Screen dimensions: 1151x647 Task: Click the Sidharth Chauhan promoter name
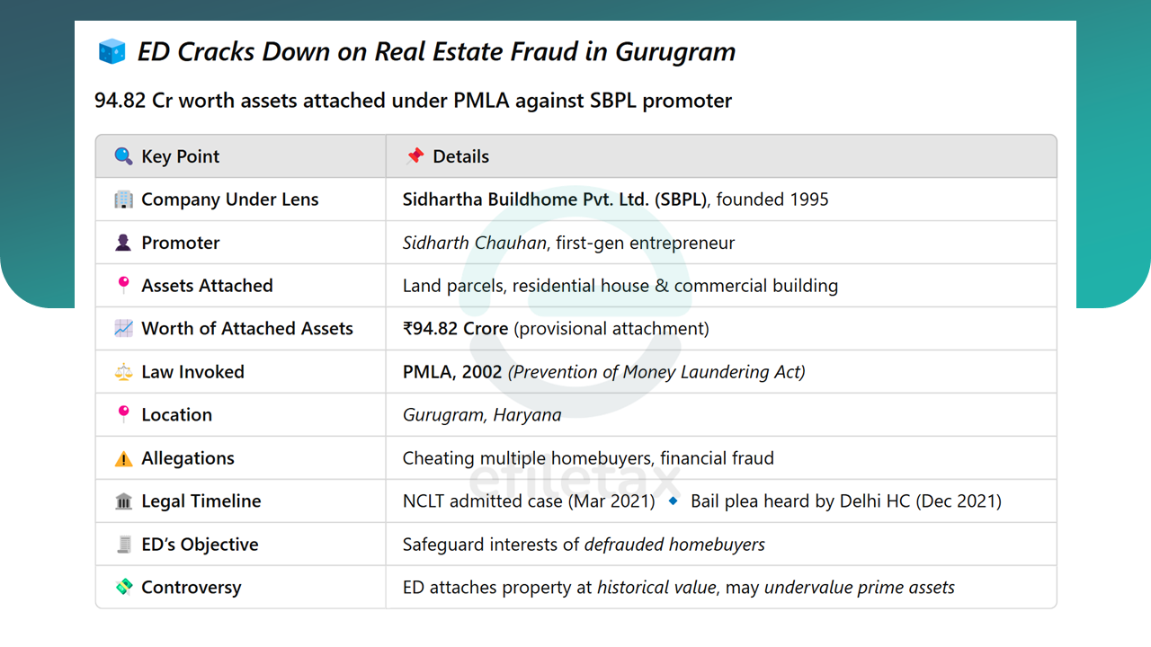pyautogui.click(x=475, y=243)
